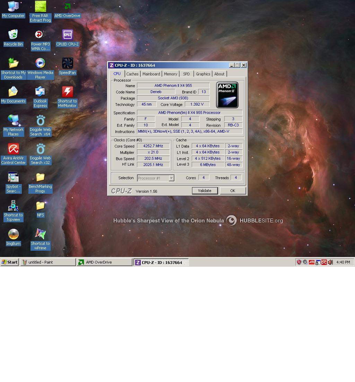The height and width of the screenshot is (382, 355).
Task: Click the Level 3 6 MBytes value
Action: (208, 165)
